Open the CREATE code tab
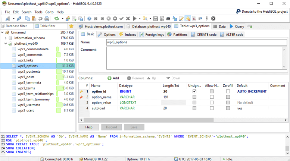This screenshot has height=161, width=290. coord(204,35)
